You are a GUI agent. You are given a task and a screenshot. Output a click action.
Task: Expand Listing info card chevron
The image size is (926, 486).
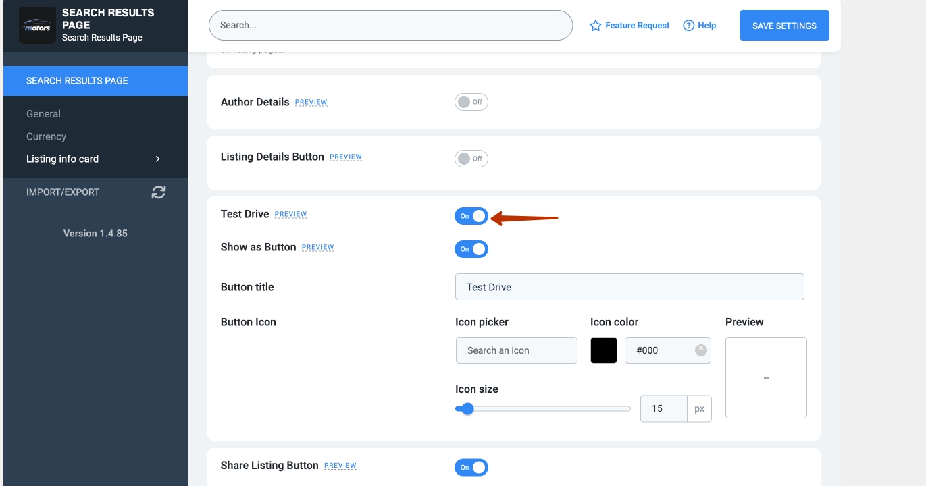pos(157,159)
